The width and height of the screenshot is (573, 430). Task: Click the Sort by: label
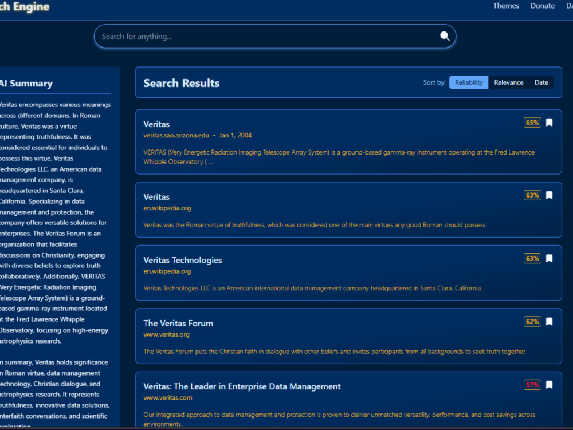(x=434, y=82)
